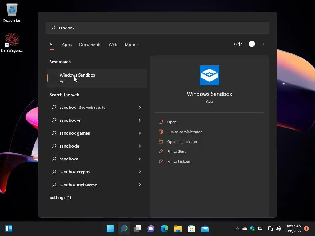The image size is (315, 236).
Task: Click the 'Windows Sandbox' title in details pane
Action: pyautogui.click(x=209, y=94)
